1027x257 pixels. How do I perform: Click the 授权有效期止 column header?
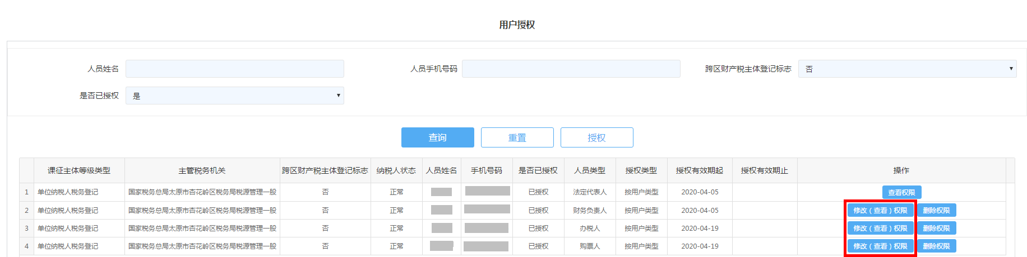(765, 170)
